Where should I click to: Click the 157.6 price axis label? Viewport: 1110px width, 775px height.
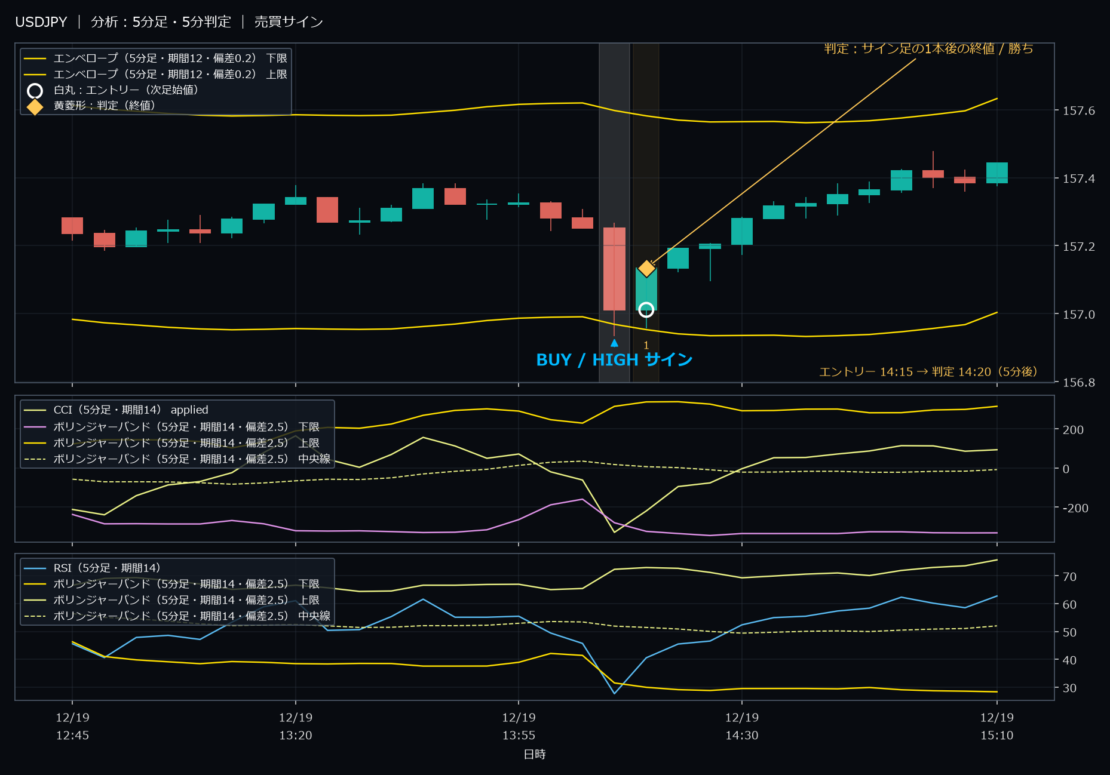coord(1078,110)
